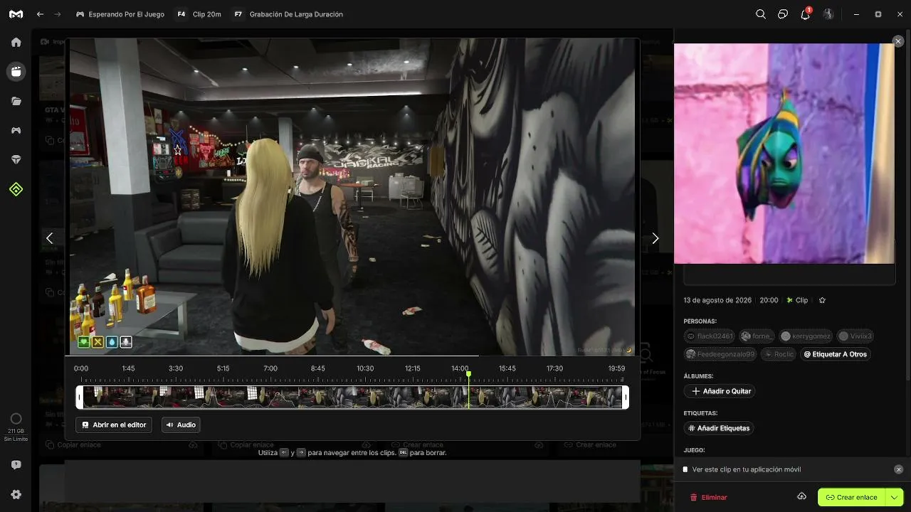
Task: Close the clip details panel
Action: coord(898,41)
